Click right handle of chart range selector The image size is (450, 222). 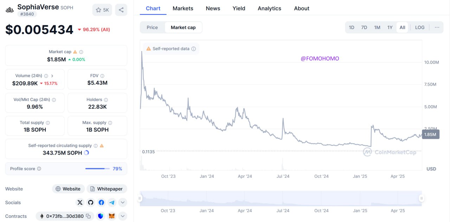click(422, 199)
